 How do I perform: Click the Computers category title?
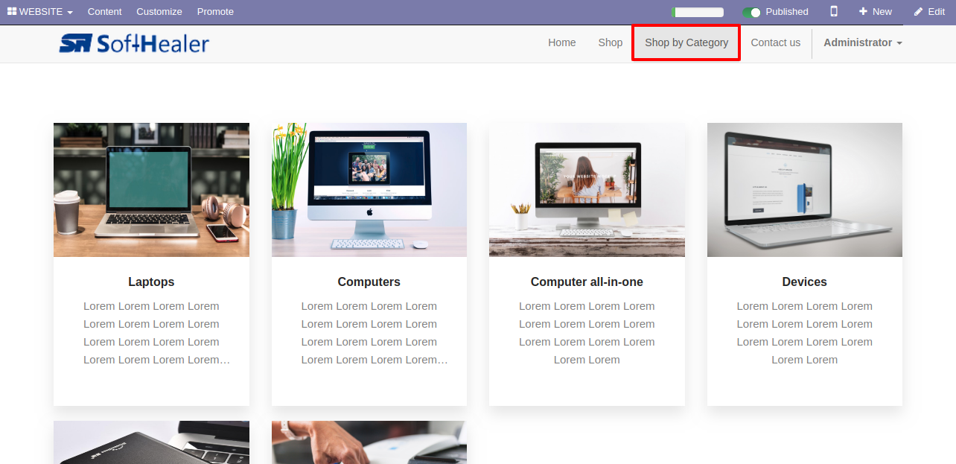pos(369,282)
